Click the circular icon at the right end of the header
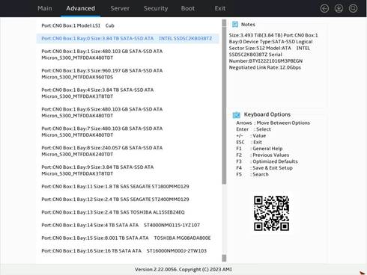The image size is (367, 275). (353, 9)
